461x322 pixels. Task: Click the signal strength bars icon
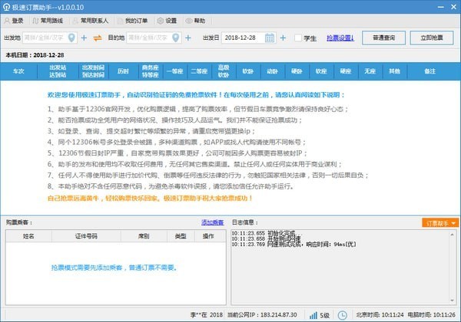(313, 315)
